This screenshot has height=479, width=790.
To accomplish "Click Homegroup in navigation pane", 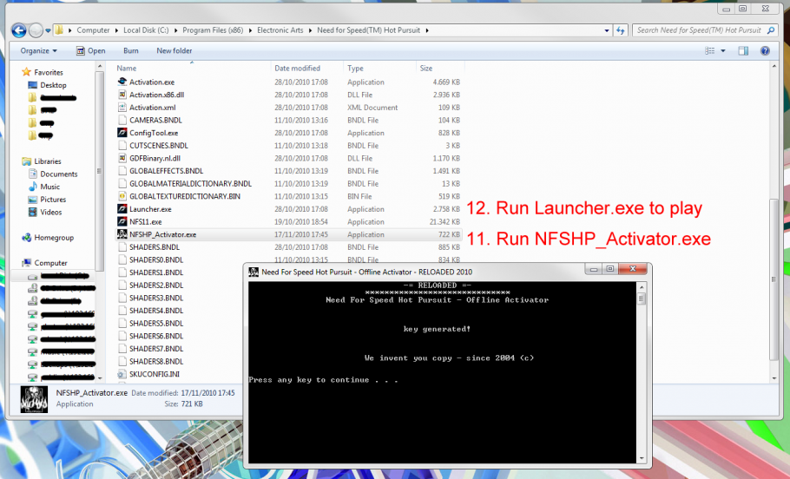I will click(x=54, y=238).
